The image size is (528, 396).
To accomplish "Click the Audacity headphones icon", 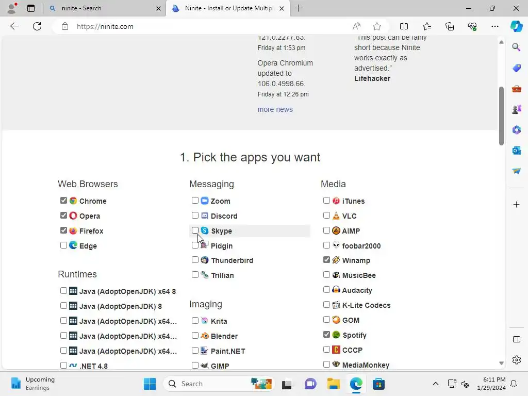I will 336,290.
